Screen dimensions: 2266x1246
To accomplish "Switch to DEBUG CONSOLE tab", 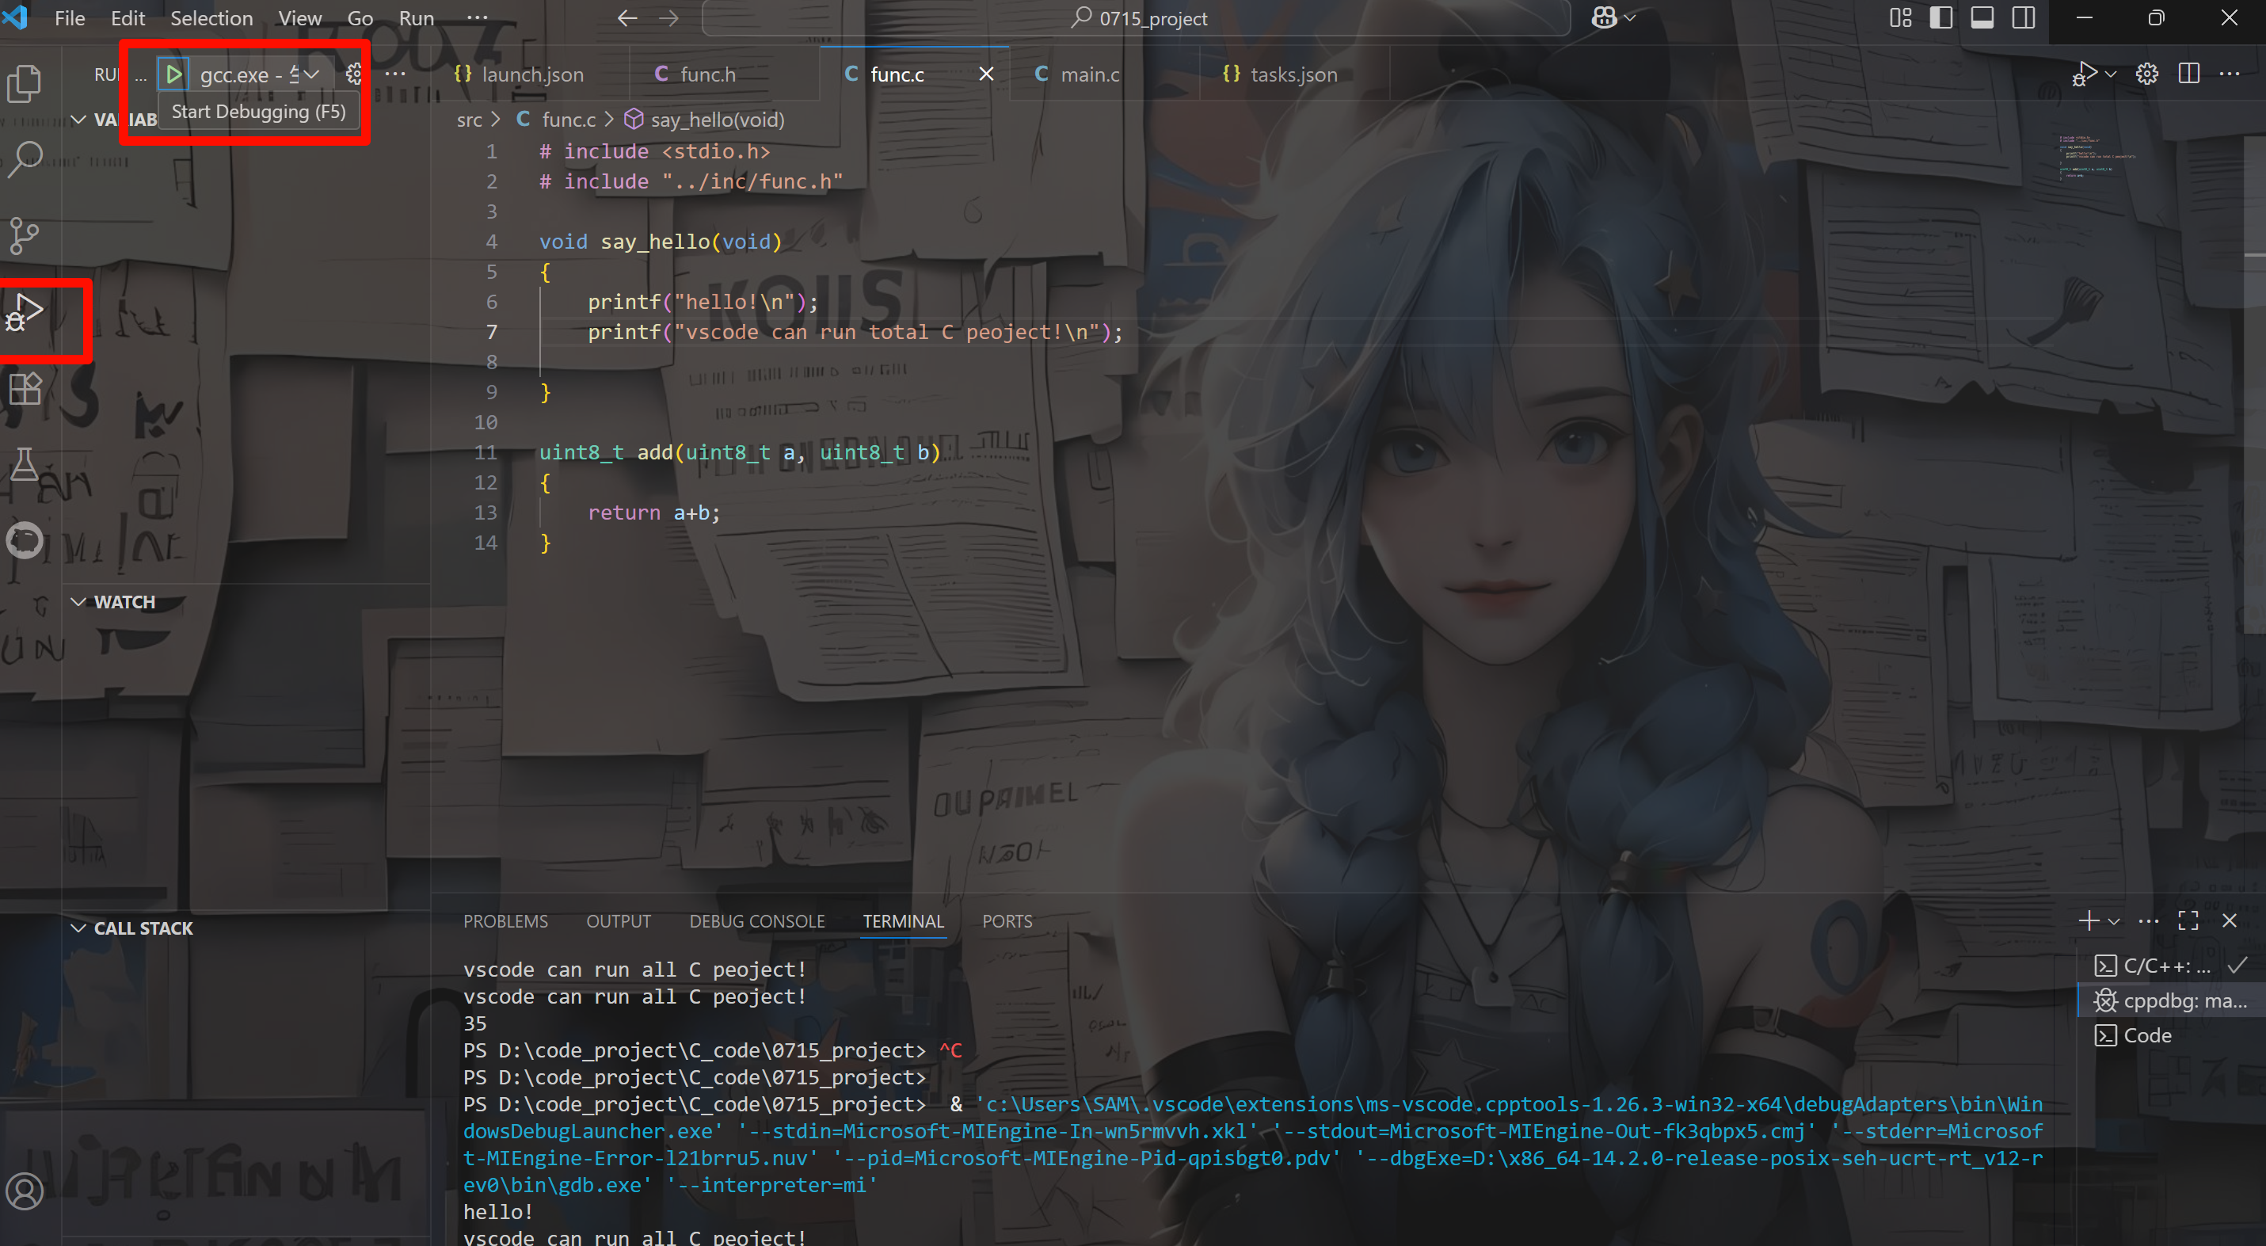I will pos(756,921).
